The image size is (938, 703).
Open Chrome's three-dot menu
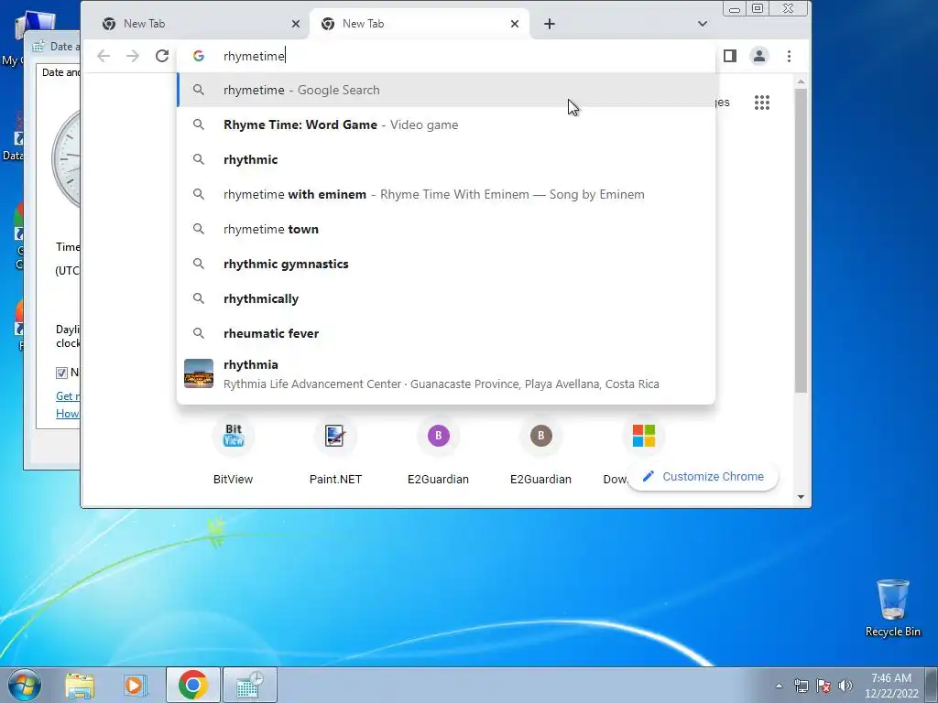tap(789, 56)
